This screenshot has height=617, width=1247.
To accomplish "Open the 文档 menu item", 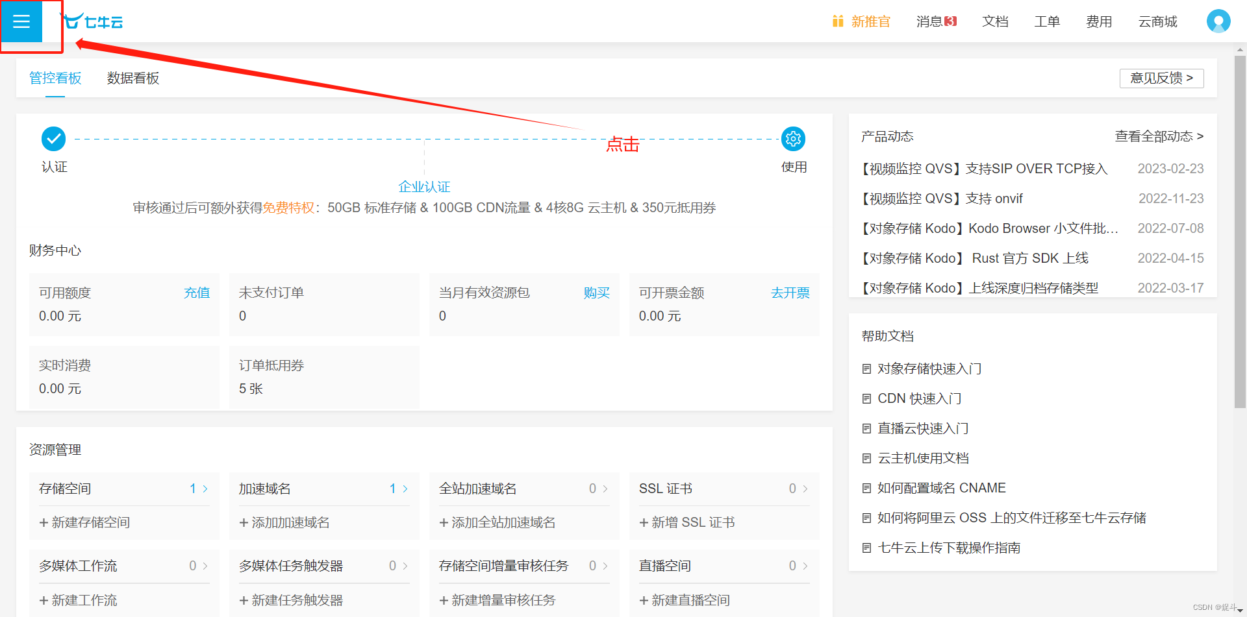I will [x=995, y=21].
